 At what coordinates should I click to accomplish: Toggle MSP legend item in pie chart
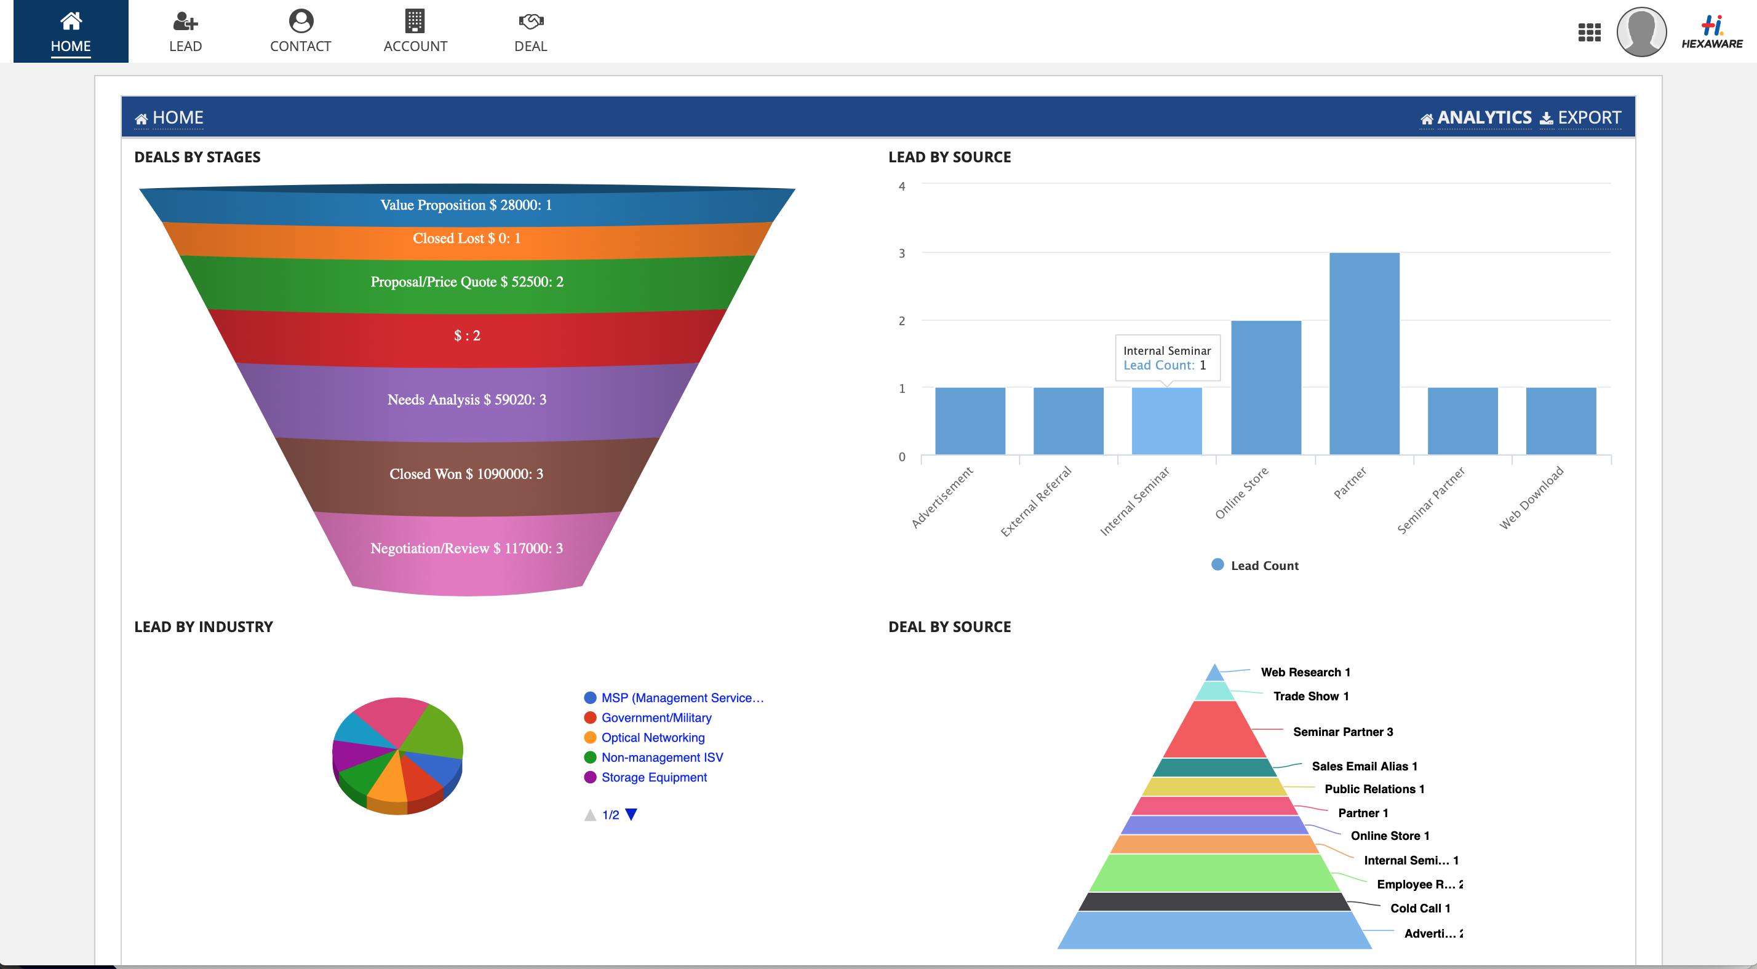click(682, 698)
